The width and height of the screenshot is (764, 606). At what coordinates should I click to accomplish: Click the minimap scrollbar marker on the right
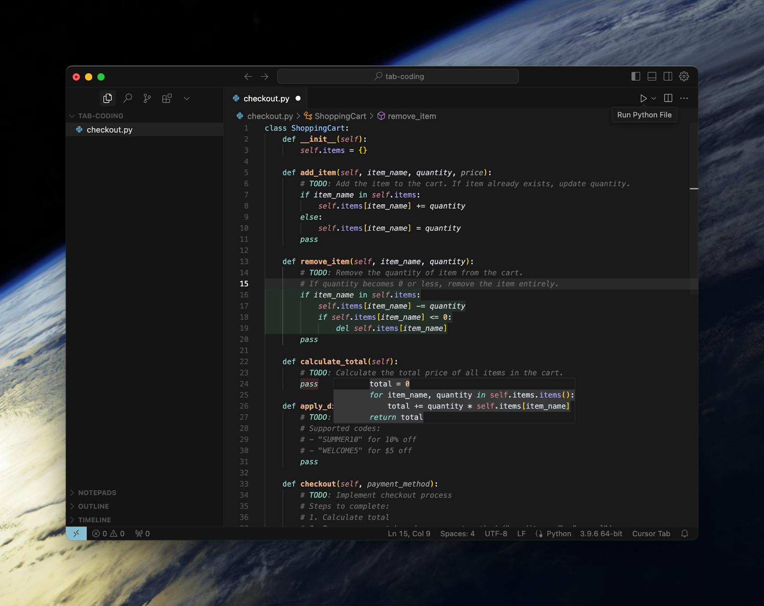694,189
